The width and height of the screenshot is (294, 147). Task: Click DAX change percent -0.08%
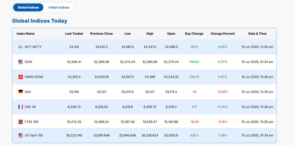(223, 92)
